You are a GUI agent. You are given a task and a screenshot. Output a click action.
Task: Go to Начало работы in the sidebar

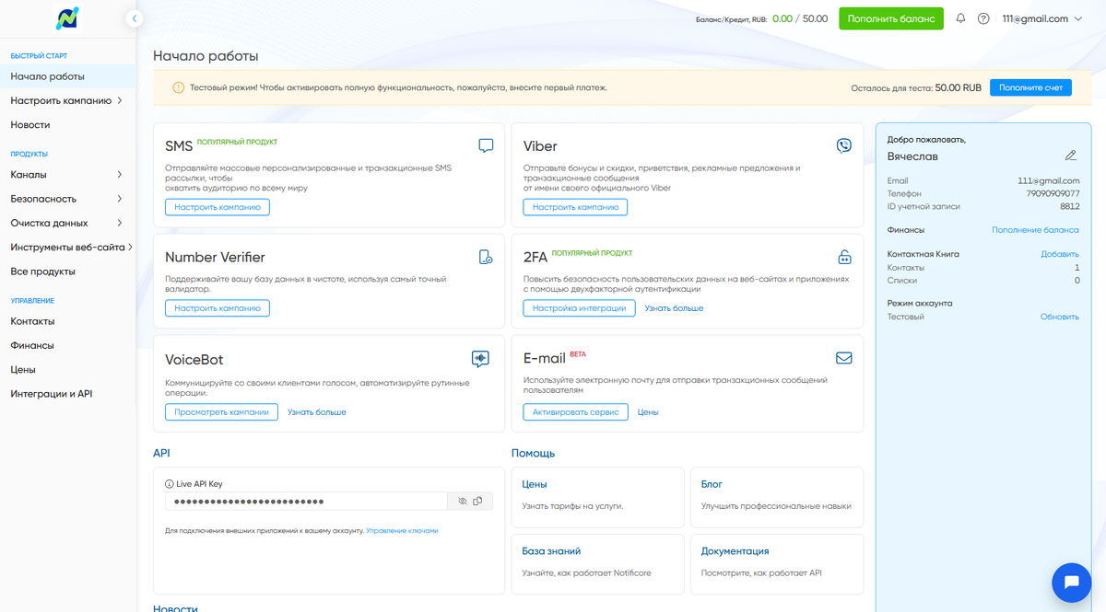point(66,76)
